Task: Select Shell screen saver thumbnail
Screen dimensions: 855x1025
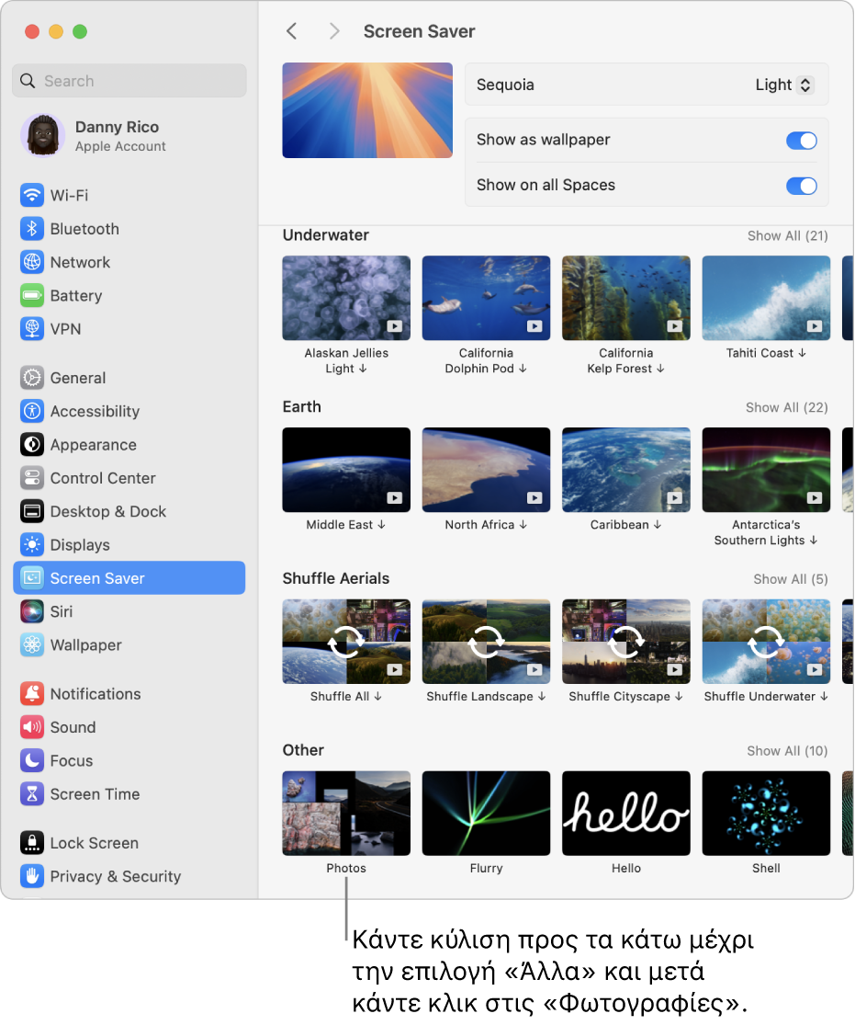Action: [766, 813]
